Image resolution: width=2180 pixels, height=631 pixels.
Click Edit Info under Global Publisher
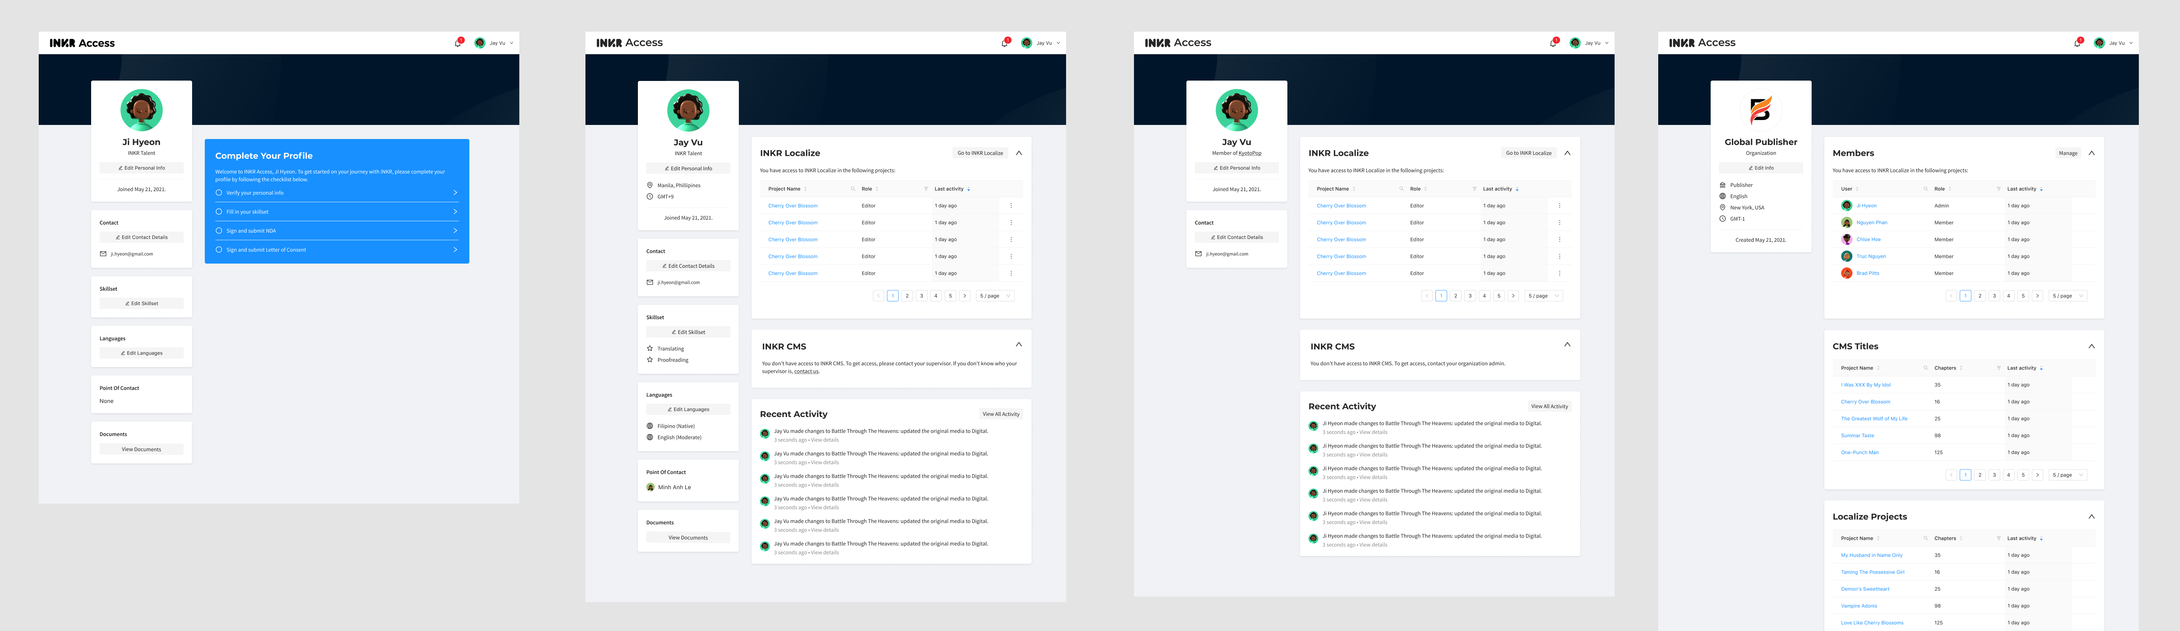[x=1760, y=168]
